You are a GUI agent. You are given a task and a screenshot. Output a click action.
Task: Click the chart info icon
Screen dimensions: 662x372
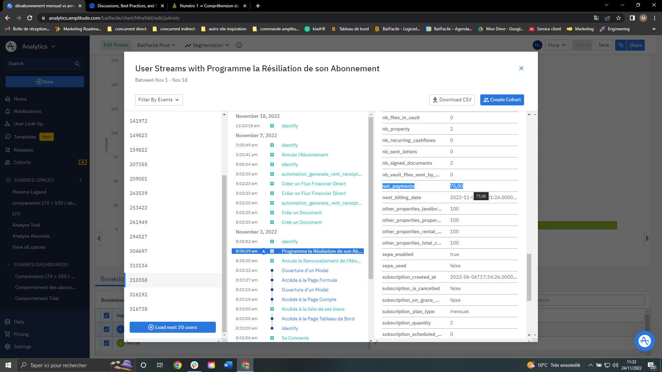click(239, 45)
